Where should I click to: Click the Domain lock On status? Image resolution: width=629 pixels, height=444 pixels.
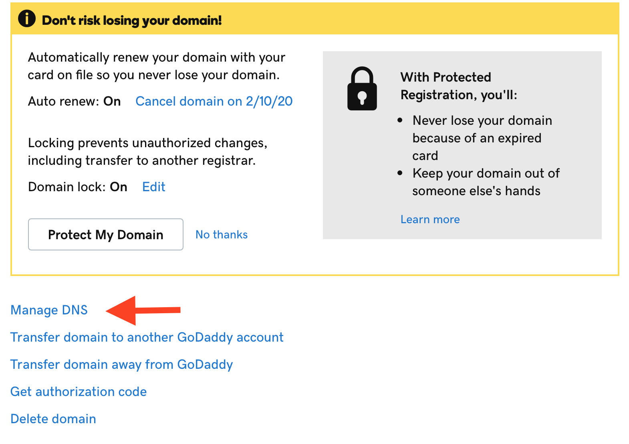pos(119,187)
